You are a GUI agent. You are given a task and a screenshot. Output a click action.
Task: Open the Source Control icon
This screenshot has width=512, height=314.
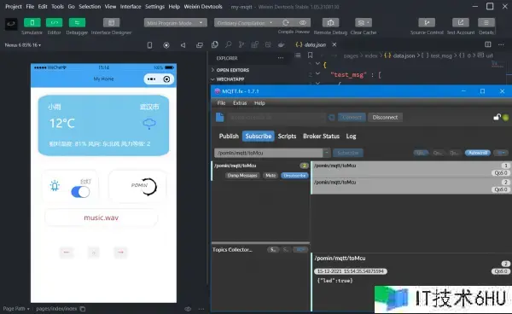pyautogui.click(x=427, y=22)
